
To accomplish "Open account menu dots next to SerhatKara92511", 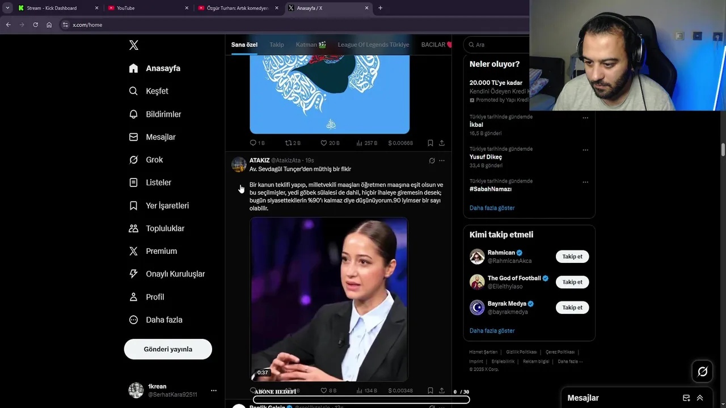I will (x=213, y=390).
